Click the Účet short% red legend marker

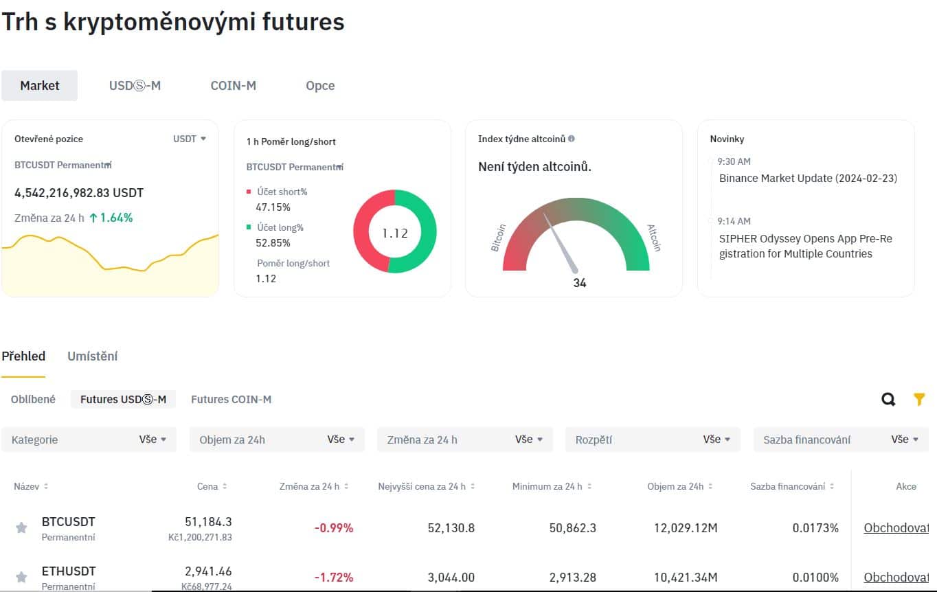tap(249, 192)
